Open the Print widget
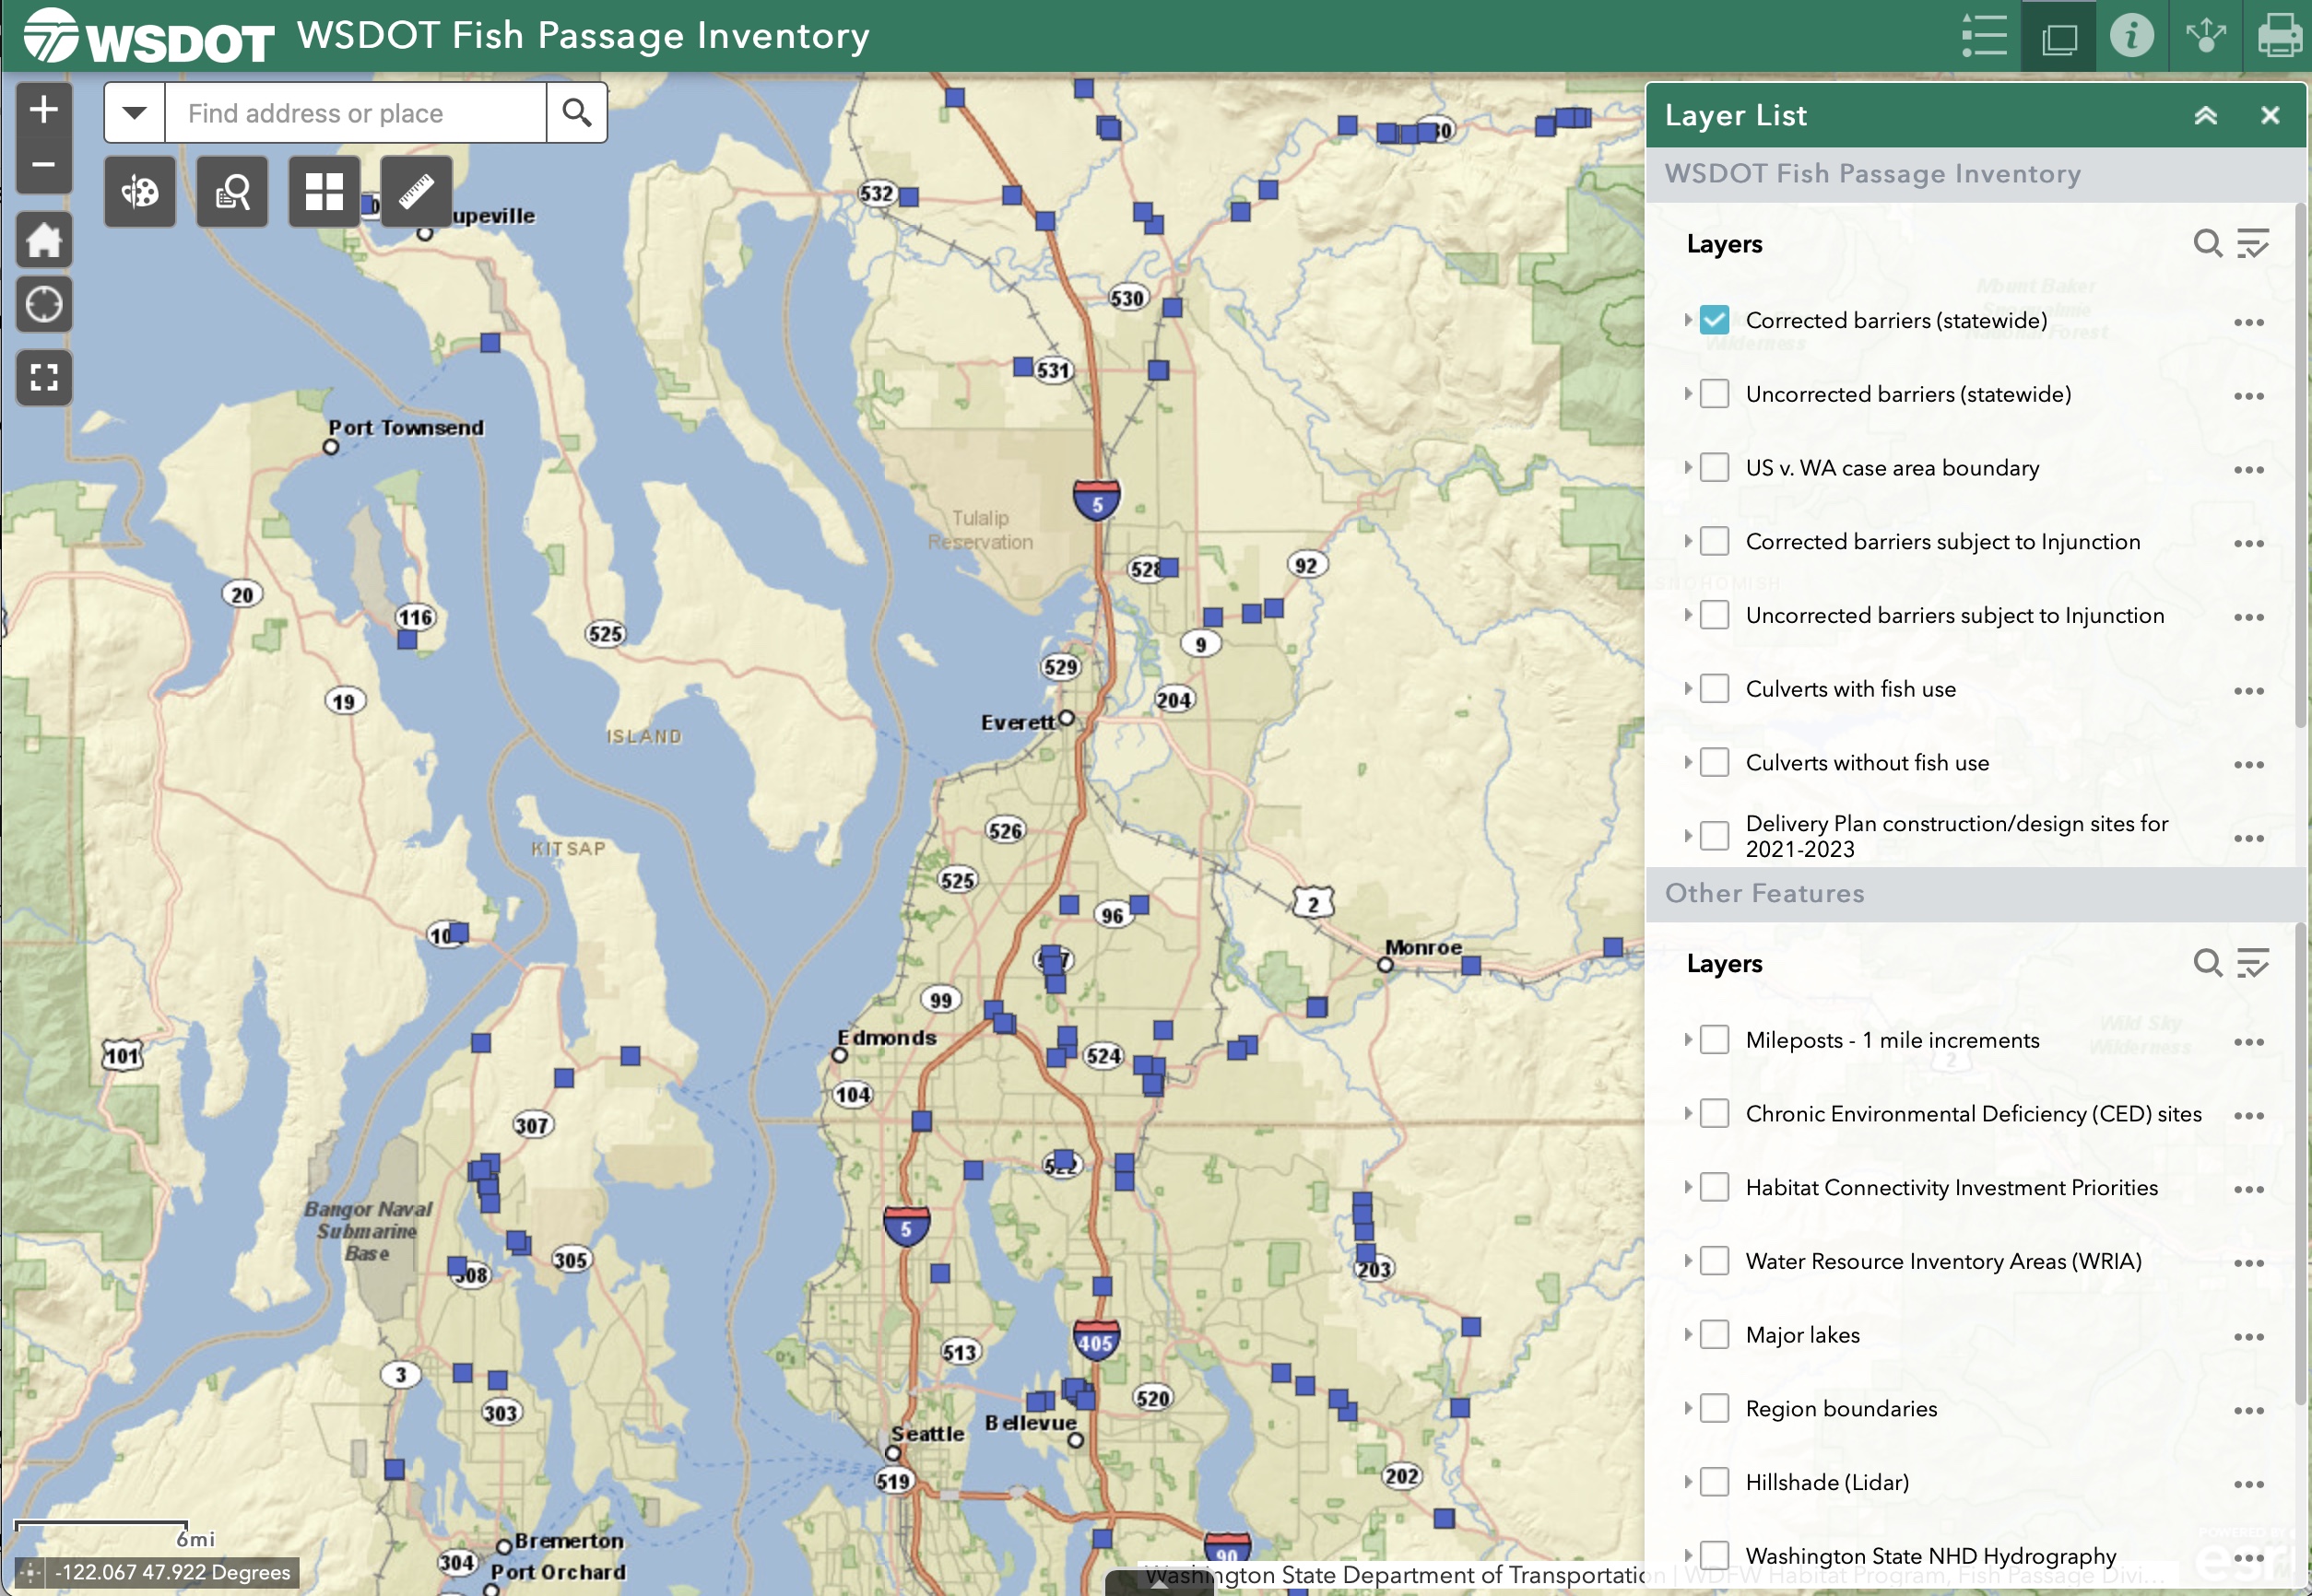 click(2278, 36)
